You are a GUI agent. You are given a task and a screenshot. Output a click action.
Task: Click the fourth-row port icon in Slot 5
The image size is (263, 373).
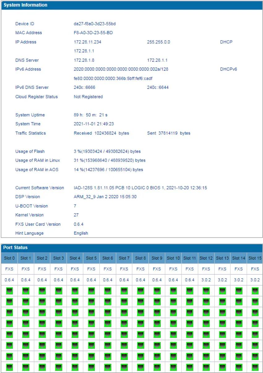[91, 323]
